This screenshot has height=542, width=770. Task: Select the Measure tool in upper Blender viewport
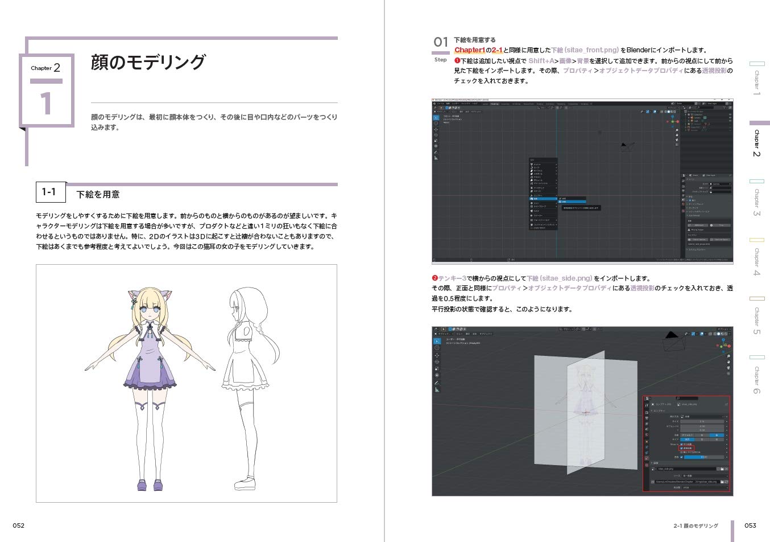(436, 158)
